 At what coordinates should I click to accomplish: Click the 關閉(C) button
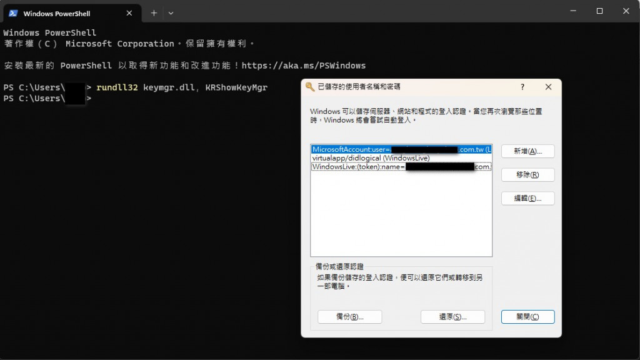tap(527, 317)
